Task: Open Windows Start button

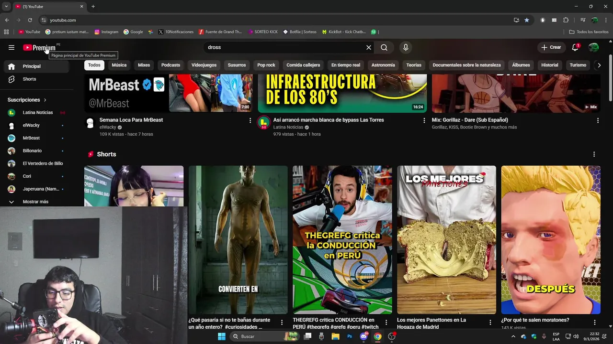Action: [x=222, y=336]
